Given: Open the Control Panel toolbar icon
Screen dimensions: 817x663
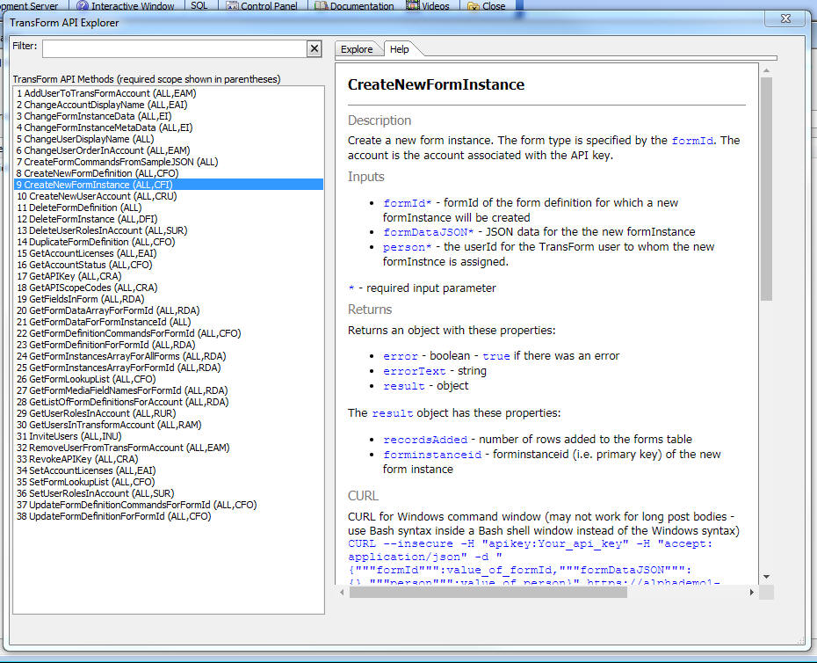Looking at the screenshot, I should click(232, 6).
